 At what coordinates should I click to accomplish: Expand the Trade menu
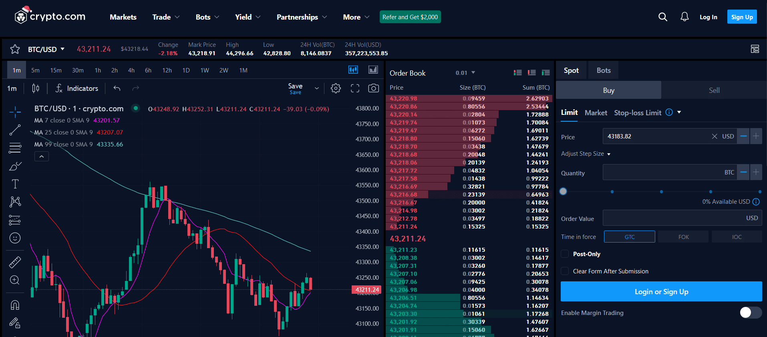pos(166,17)
